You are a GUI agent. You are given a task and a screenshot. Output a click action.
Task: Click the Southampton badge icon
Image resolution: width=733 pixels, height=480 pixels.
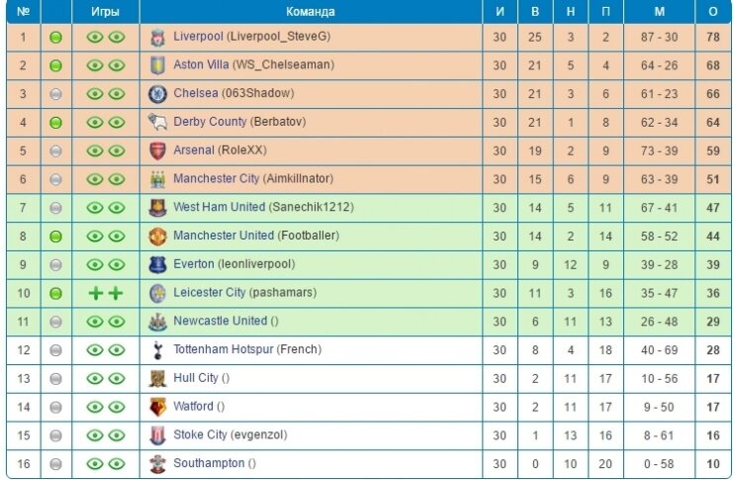point(157,464)
